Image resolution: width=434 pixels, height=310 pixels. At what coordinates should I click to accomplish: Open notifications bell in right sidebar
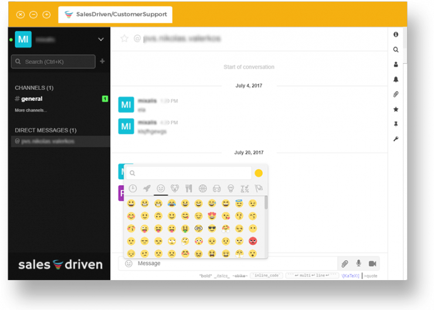coord(396,79)
